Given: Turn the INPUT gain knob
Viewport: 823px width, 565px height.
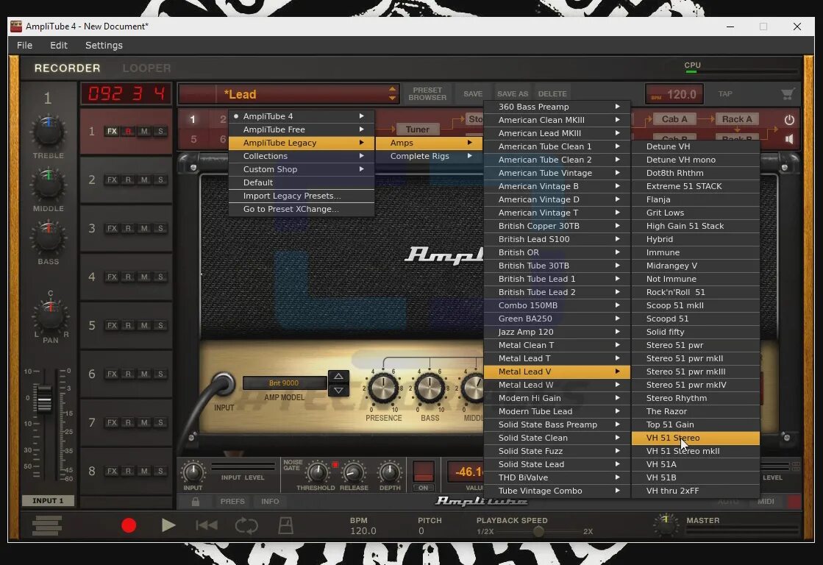Looking at the screenshot, I should (193, 472).
